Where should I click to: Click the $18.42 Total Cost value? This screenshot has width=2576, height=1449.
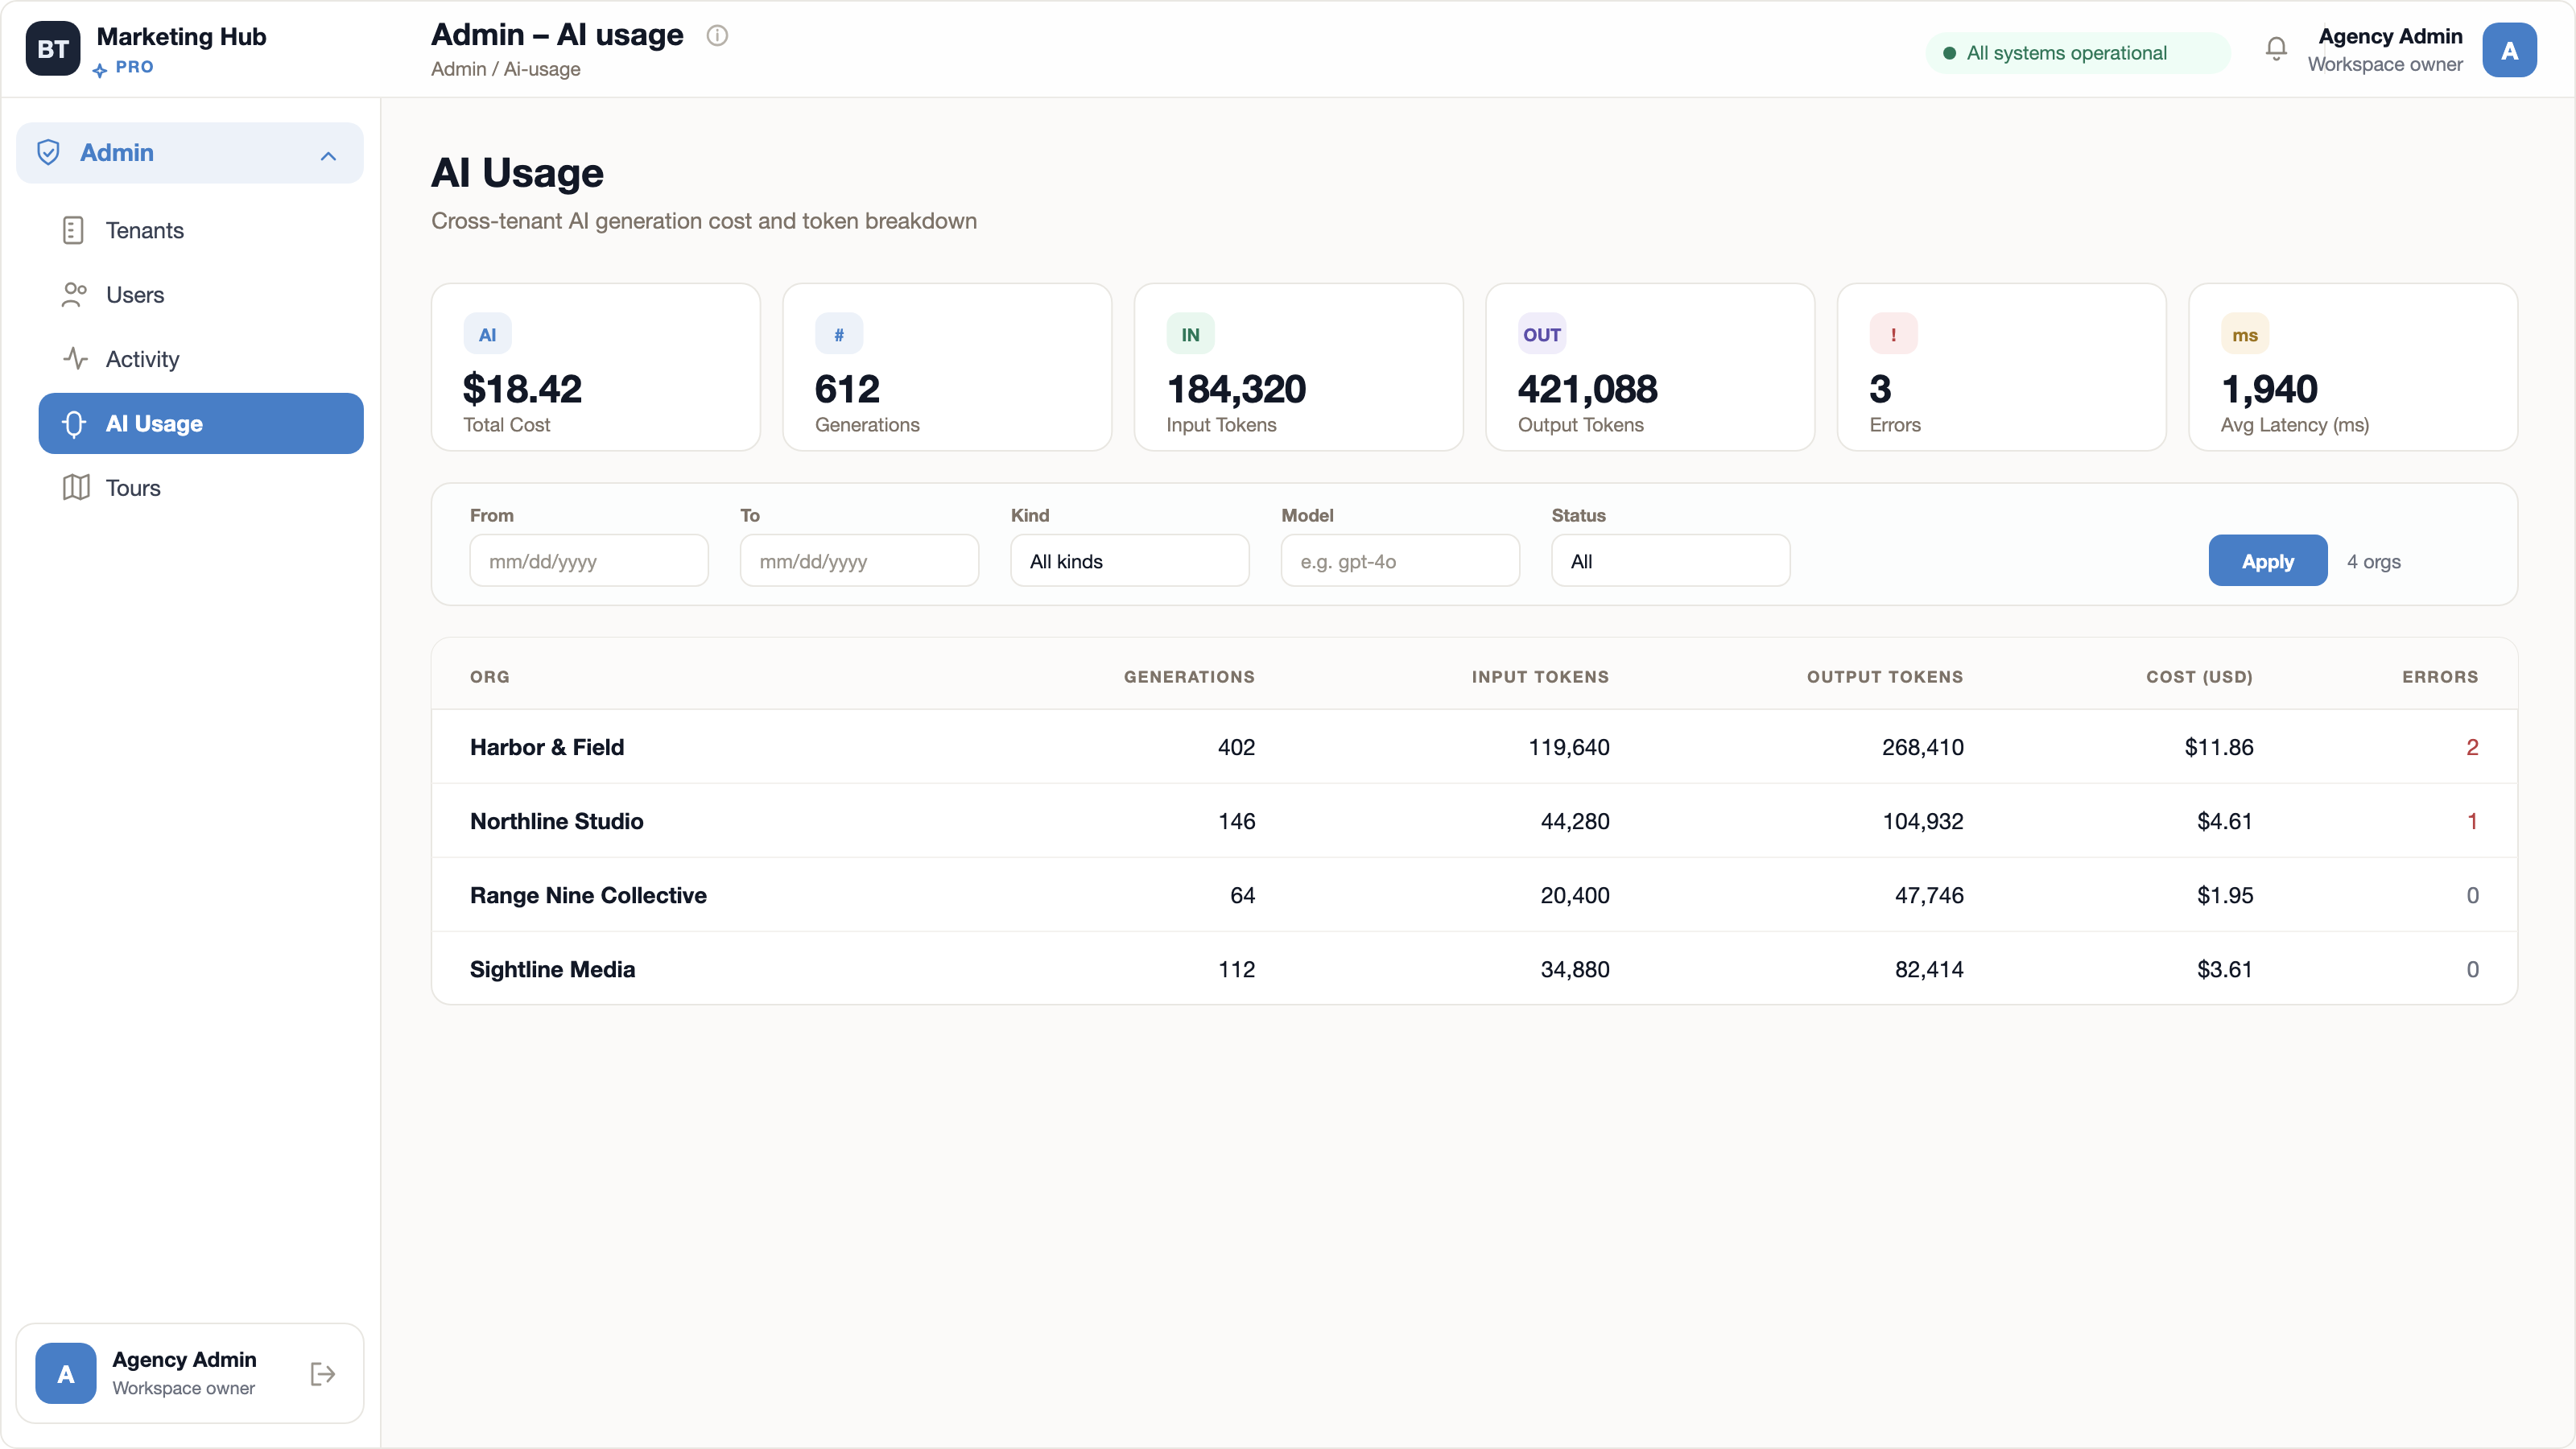tap(522, 389)
